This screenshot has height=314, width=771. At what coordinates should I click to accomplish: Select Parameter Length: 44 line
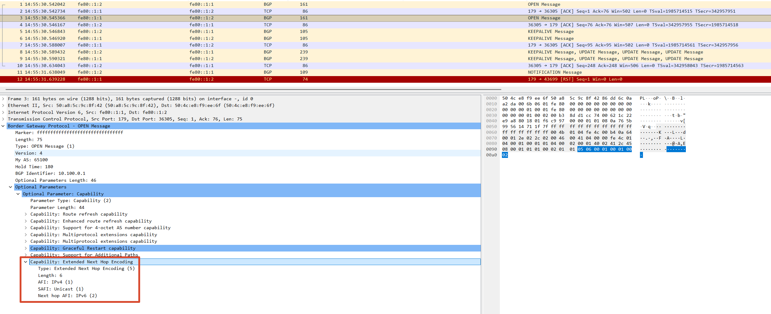click(57, 207)
